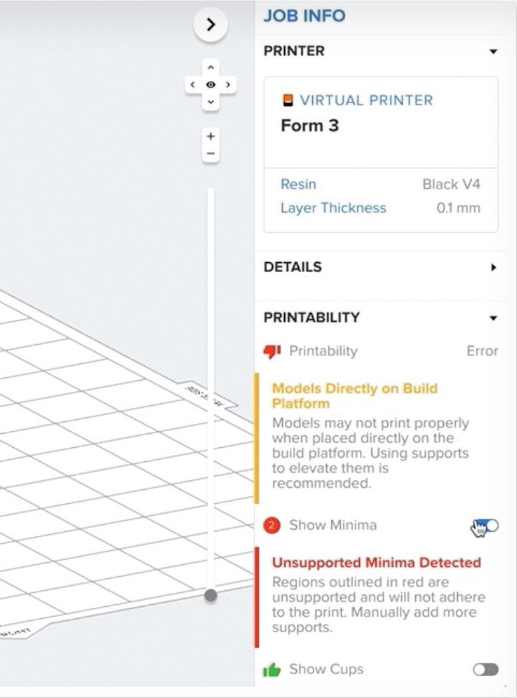
Task: Reset view using center eye icon
Action: coord(211,85)
